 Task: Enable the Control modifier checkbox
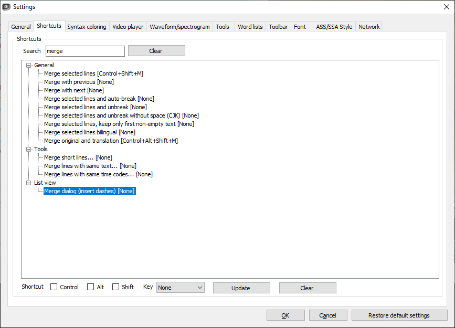tap(54, 287)
